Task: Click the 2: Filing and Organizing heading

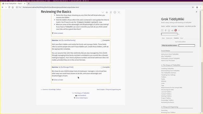Action: 170,107
